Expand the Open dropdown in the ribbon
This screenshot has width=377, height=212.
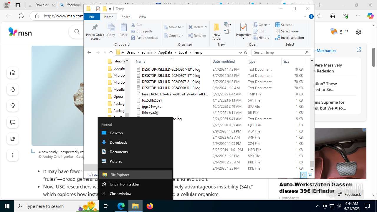[269, 25]
